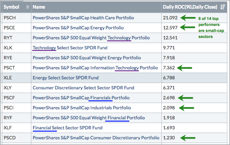Click the RYF symbol cell
Viewport: 230px width, 145px height.
click(8, 118)
